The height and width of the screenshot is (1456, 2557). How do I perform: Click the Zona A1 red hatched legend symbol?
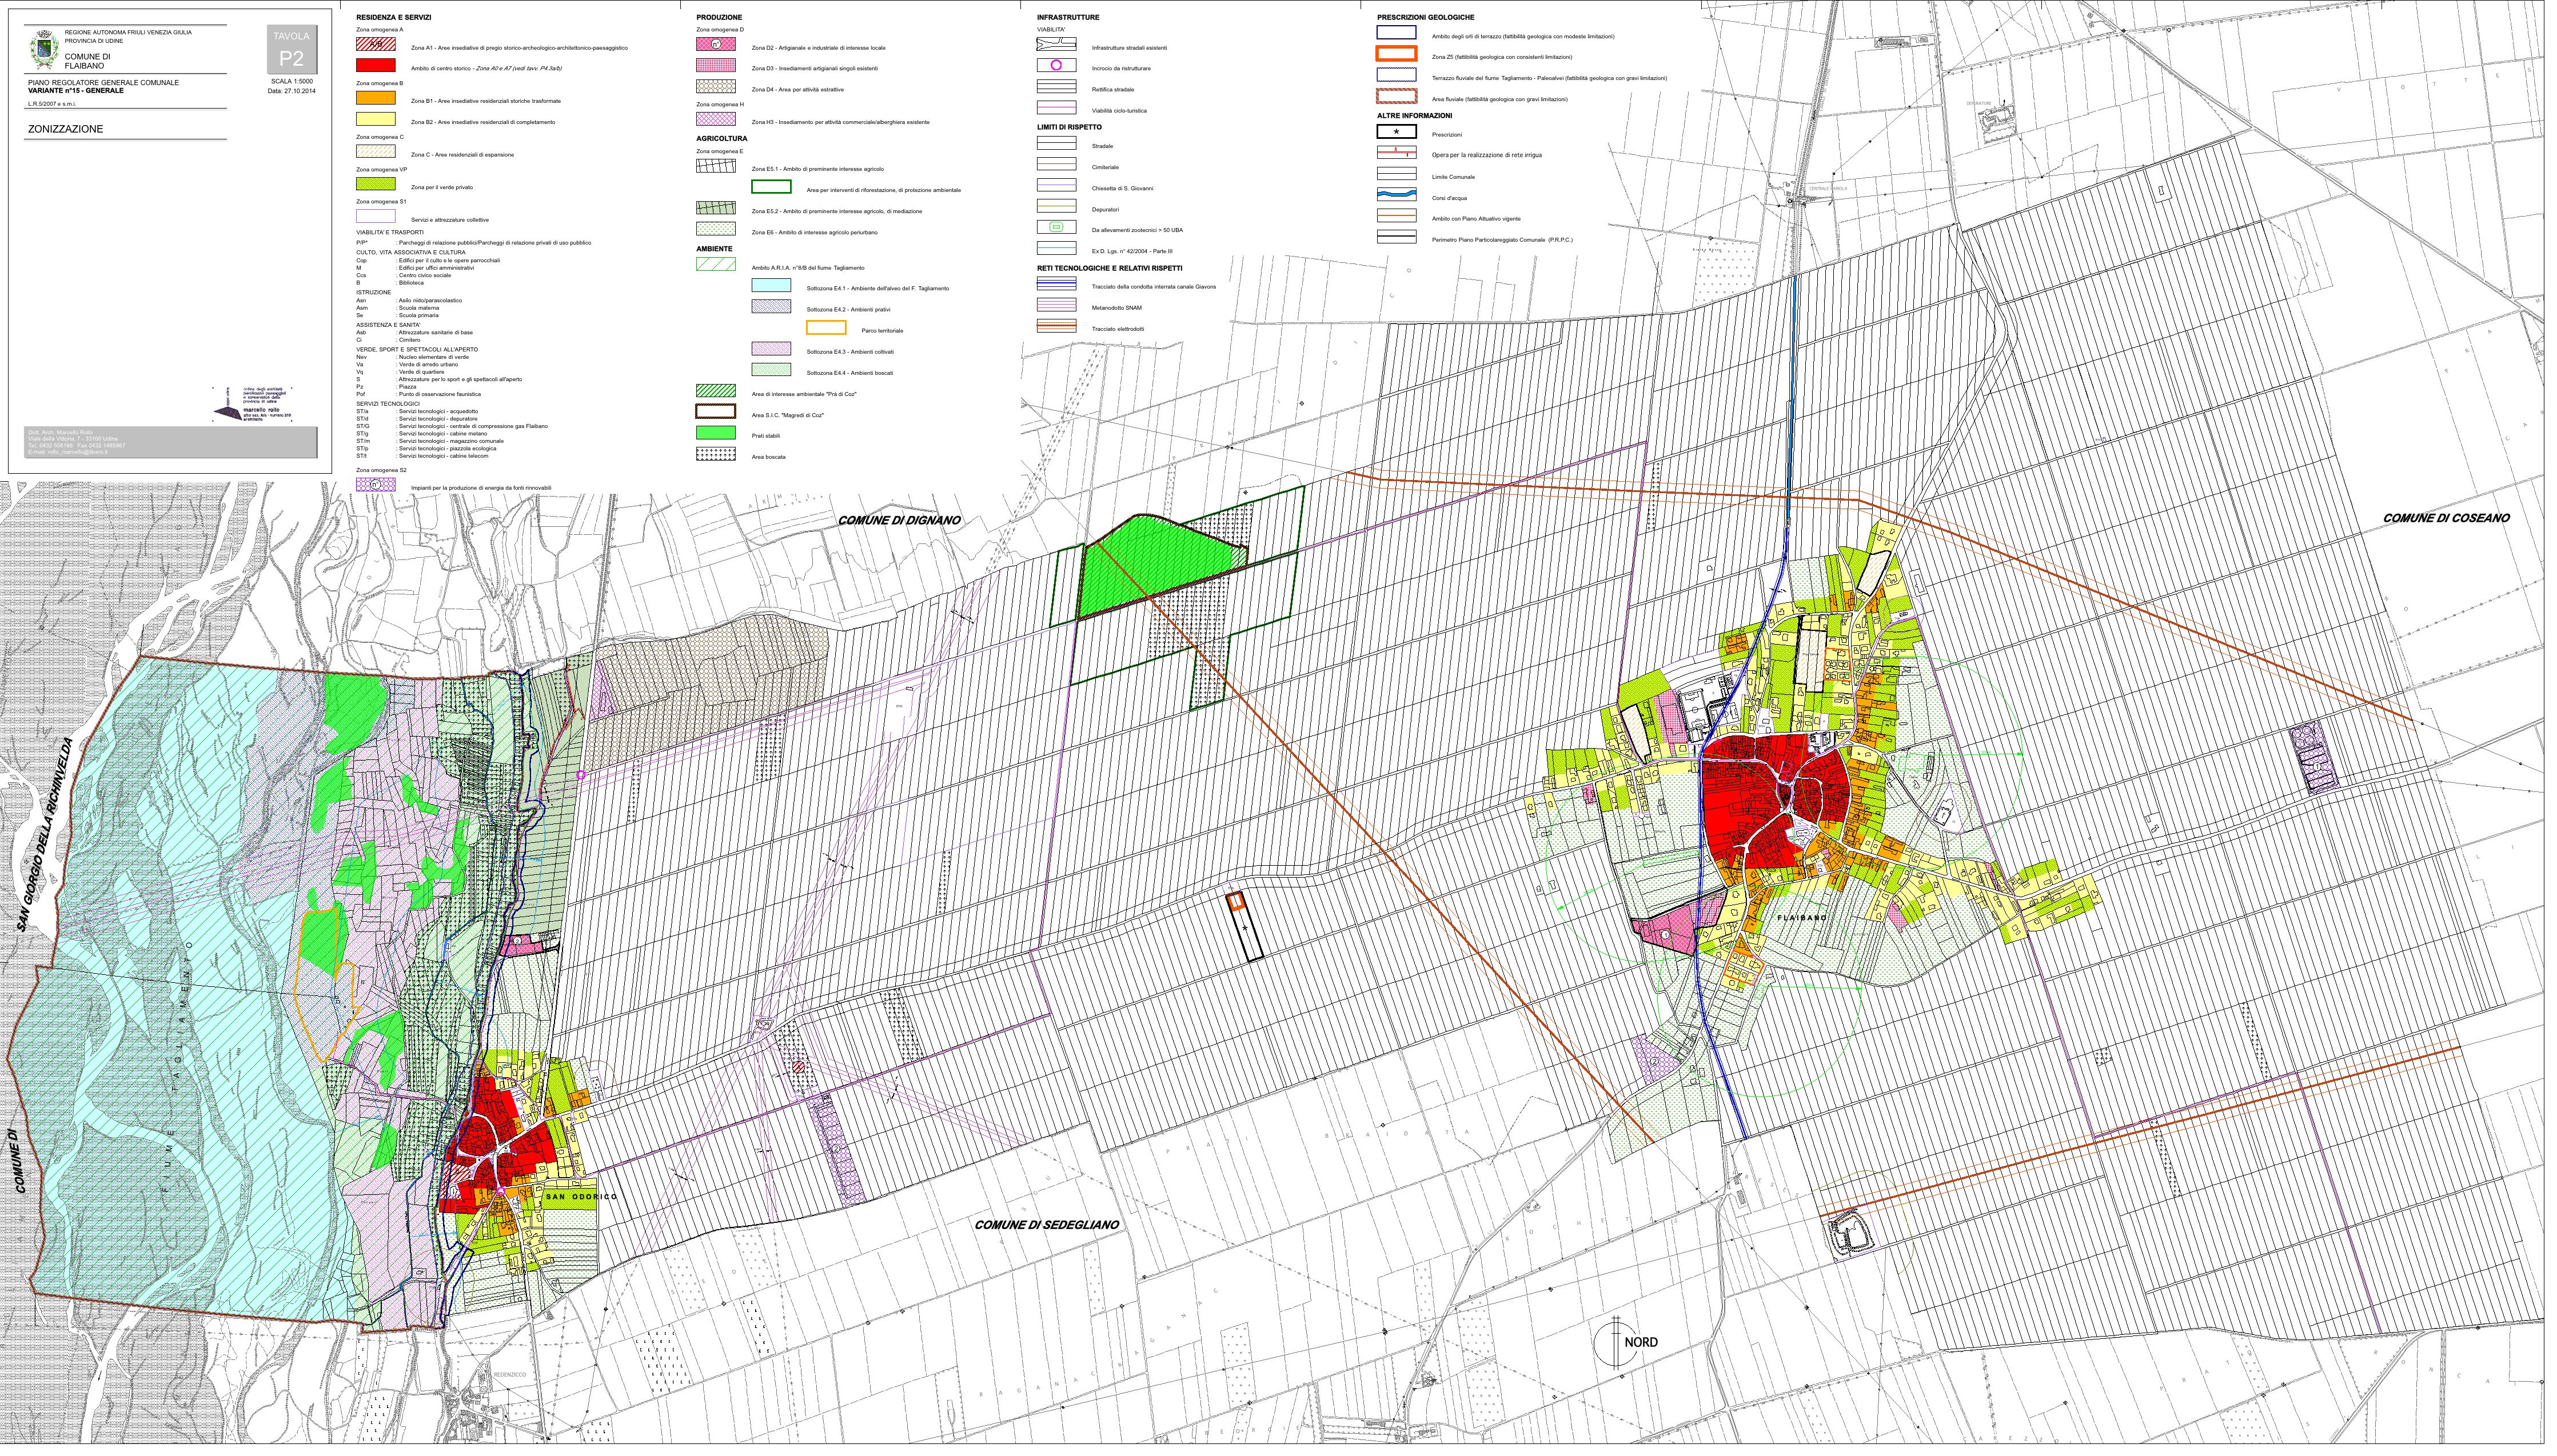click(x=375, y=45)
